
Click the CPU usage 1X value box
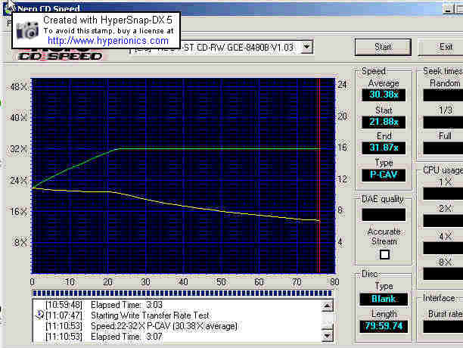click(443, 194)
